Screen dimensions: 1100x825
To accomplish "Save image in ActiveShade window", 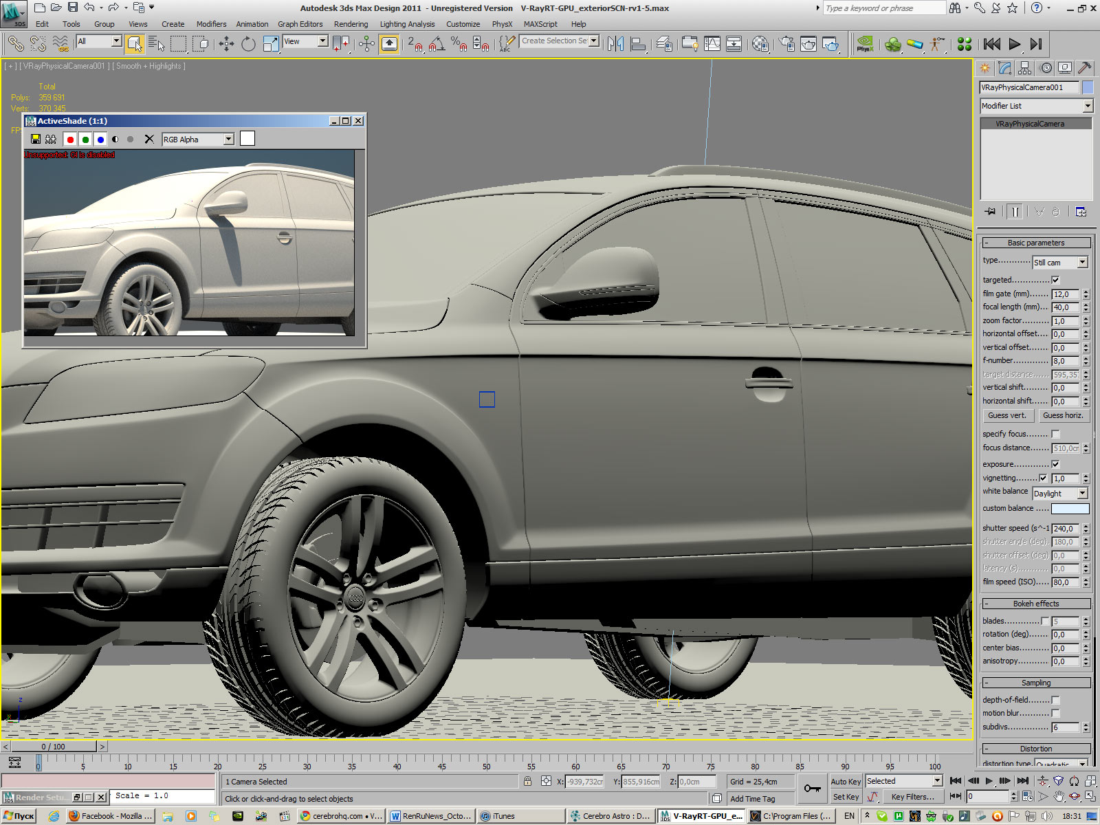I will [35, 140].
